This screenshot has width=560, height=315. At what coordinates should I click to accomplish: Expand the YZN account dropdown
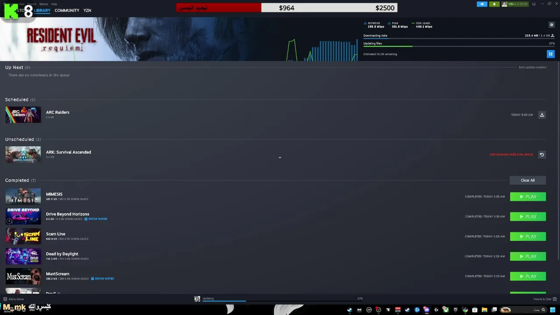(515, 4)
